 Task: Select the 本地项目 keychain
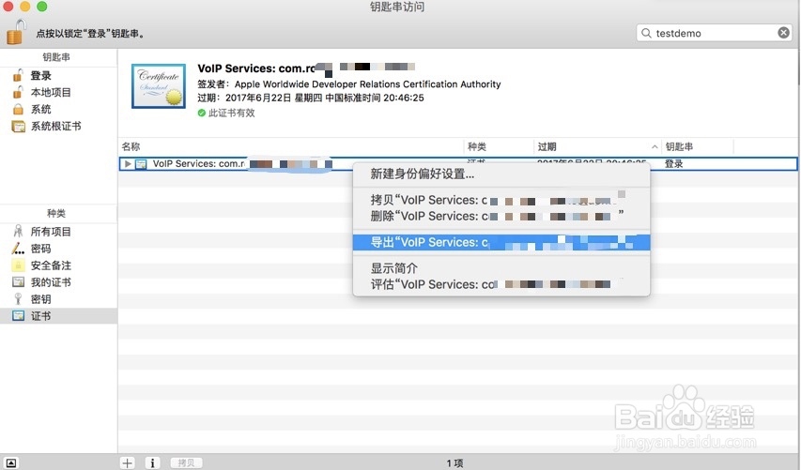tap(58, 92)
